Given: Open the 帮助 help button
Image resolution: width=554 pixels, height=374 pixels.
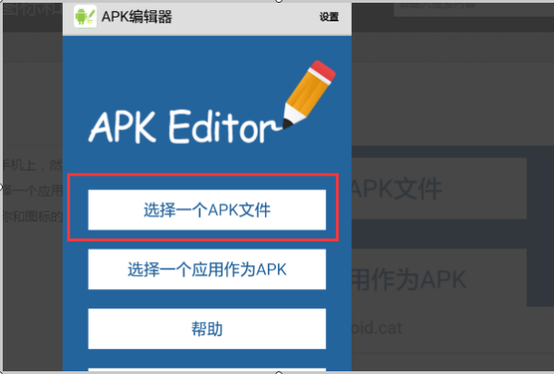Looking at the screenshot, I should click(x=207, y=329).
